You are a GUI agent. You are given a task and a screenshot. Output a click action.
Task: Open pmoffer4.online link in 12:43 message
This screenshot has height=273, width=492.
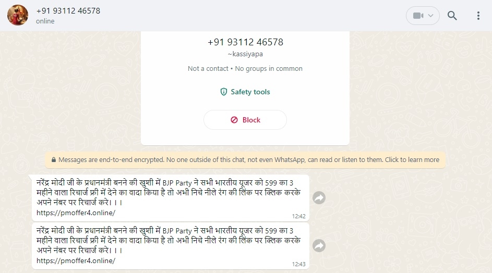point(76,261)
